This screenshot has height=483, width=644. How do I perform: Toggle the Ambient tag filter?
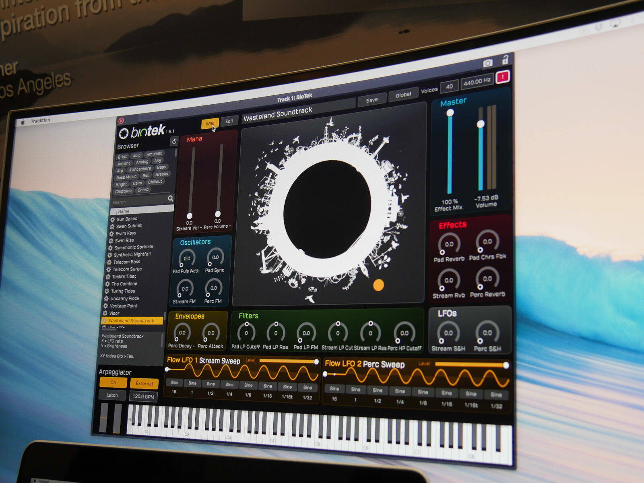point(154,154)
